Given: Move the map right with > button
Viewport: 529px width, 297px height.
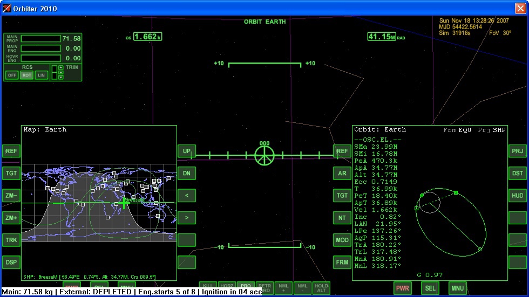Looking at the screenshot, I should click(187, 218).
